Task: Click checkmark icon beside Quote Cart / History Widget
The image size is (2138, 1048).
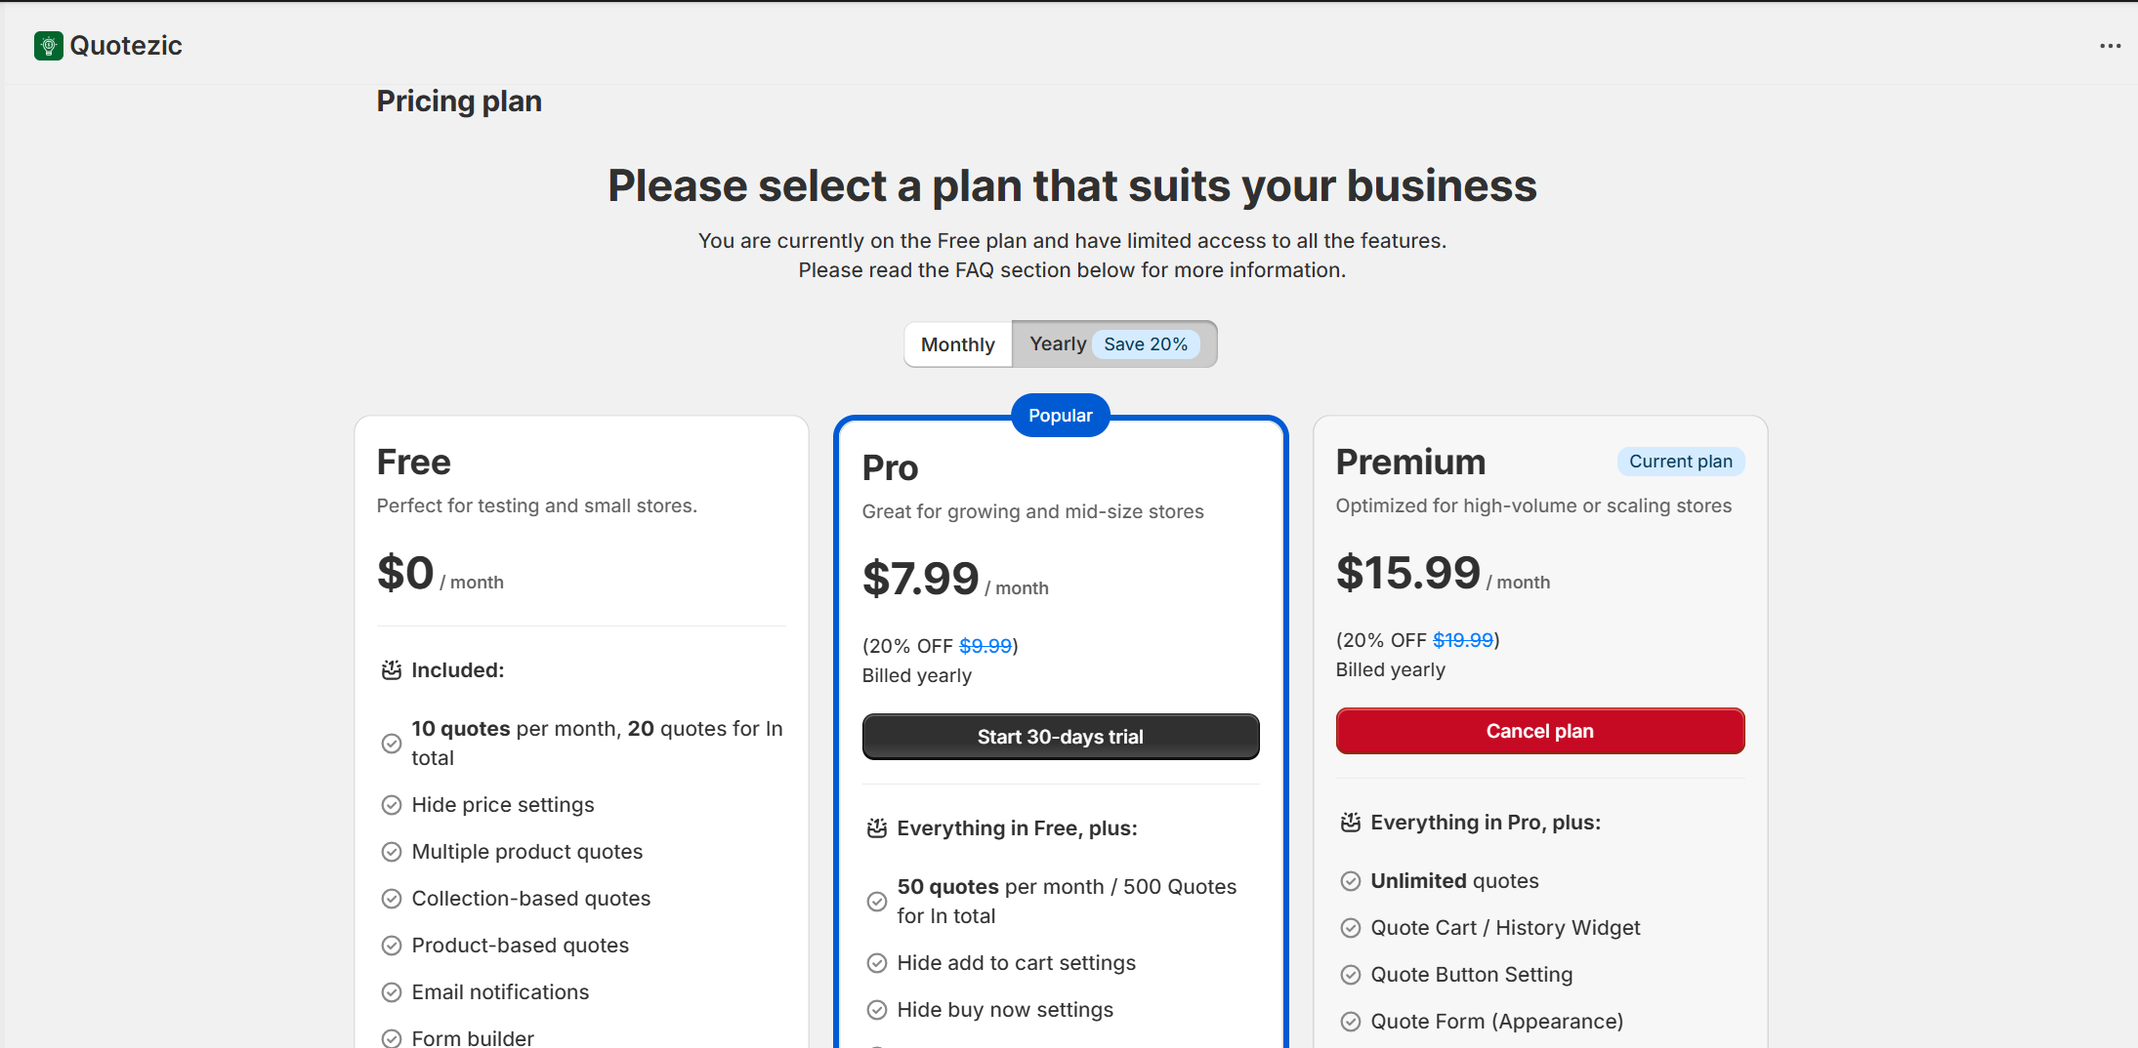Action: pyautogui.click(x=1351, y=928)
